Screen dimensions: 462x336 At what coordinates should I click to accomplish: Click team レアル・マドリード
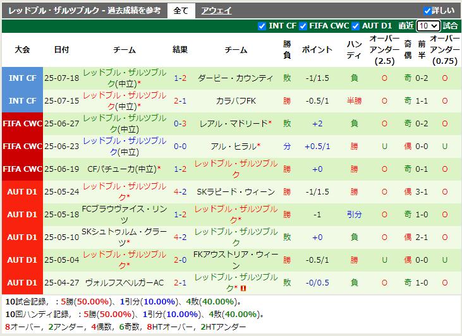234,123
